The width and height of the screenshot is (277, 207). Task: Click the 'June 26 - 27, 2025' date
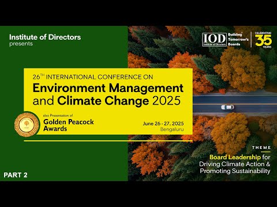[163, 124]
